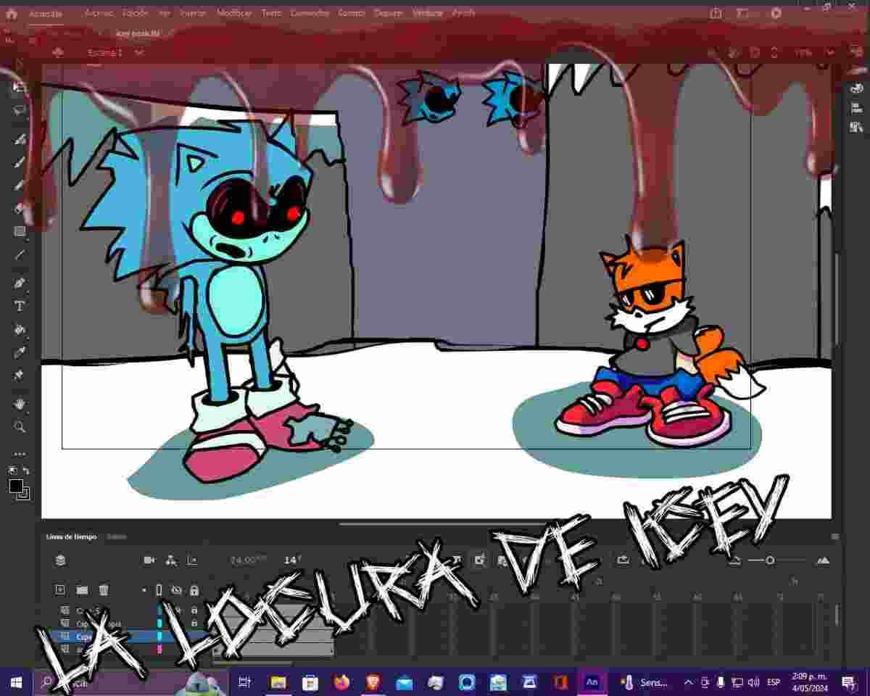
Task: Open the Edit Toolbar three-dots button
Action: tap(20, 454)
